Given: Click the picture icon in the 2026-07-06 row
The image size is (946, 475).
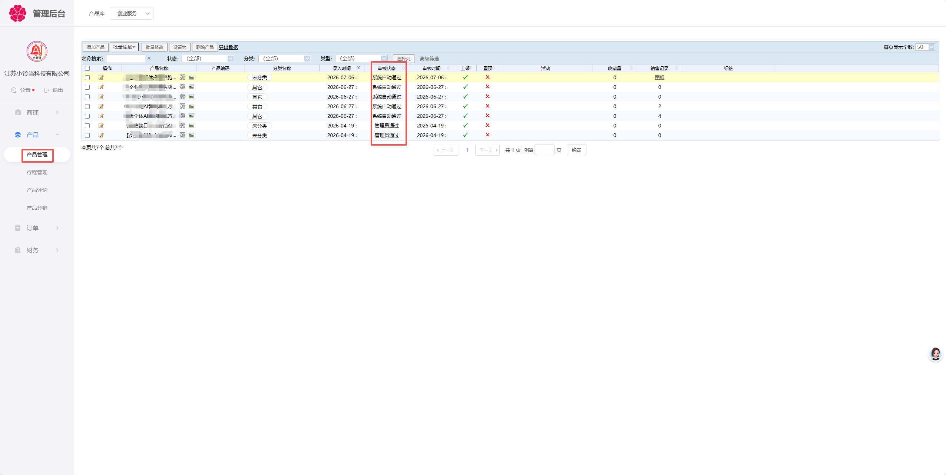Looking at the screenshot, I should pos(192,77).
